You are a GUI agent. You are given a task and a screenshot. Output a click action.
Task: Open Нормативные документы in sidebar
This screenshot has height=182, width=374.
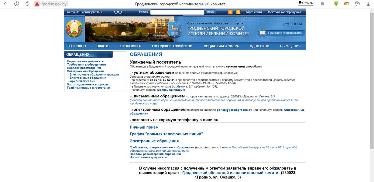[86, 61]
